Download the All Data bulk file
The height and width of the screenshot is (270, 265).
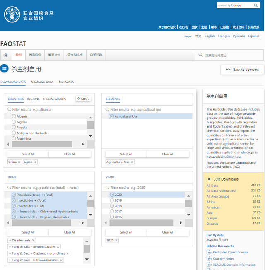[x=212, y=186]
